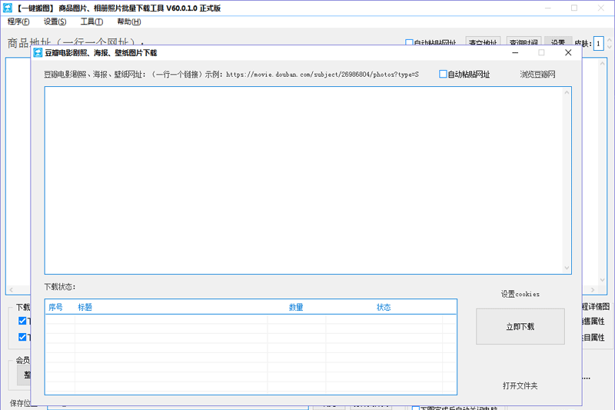Image resolution: width=615 pixels, height=410 pixels.
Task: Toggle the second checked box under 下载 group
Action: point(22,337)
